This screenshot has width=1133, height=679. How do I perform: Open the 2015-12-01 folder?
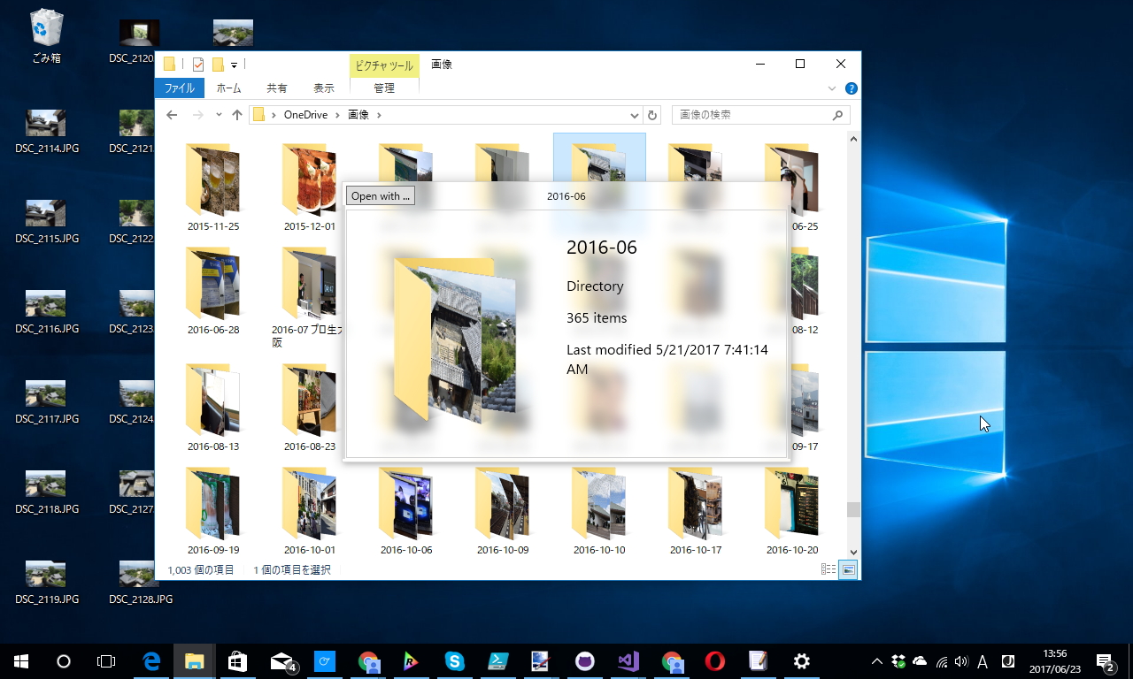coord(310,187)
